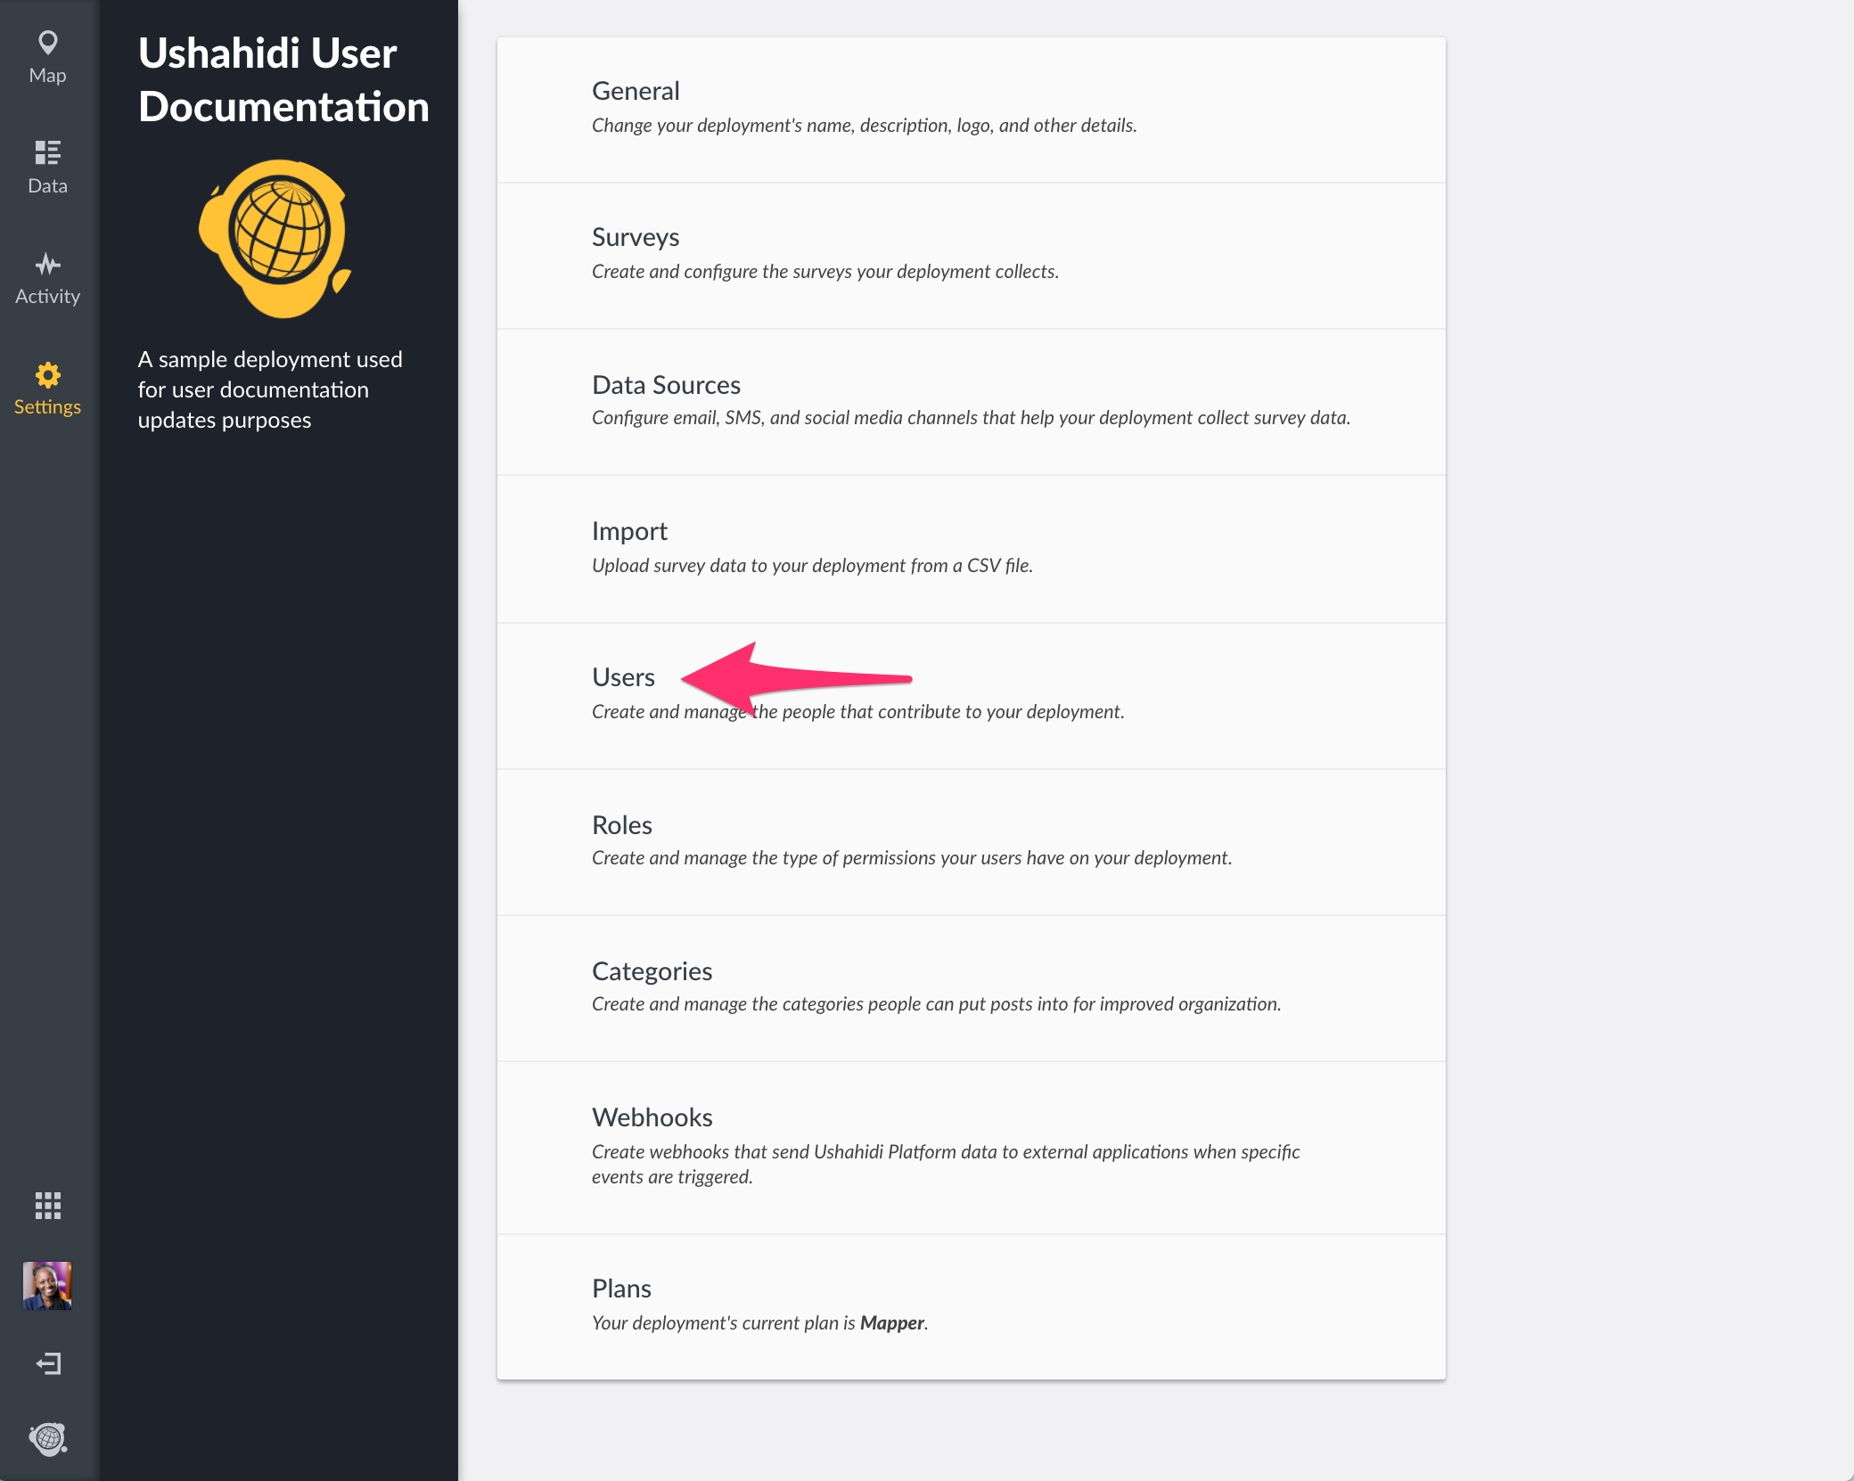The image size is (1854, 1481).
Task: Select the Settings gear icon
Action: click(x=47, y=375)
